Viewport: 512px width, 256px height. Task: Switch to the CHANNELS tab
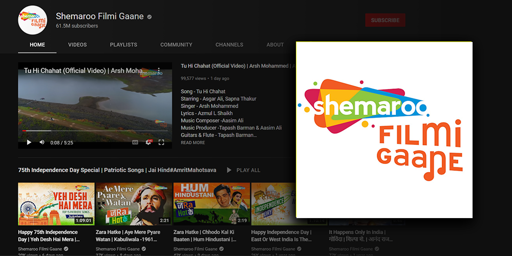click(x=229, y=45)
